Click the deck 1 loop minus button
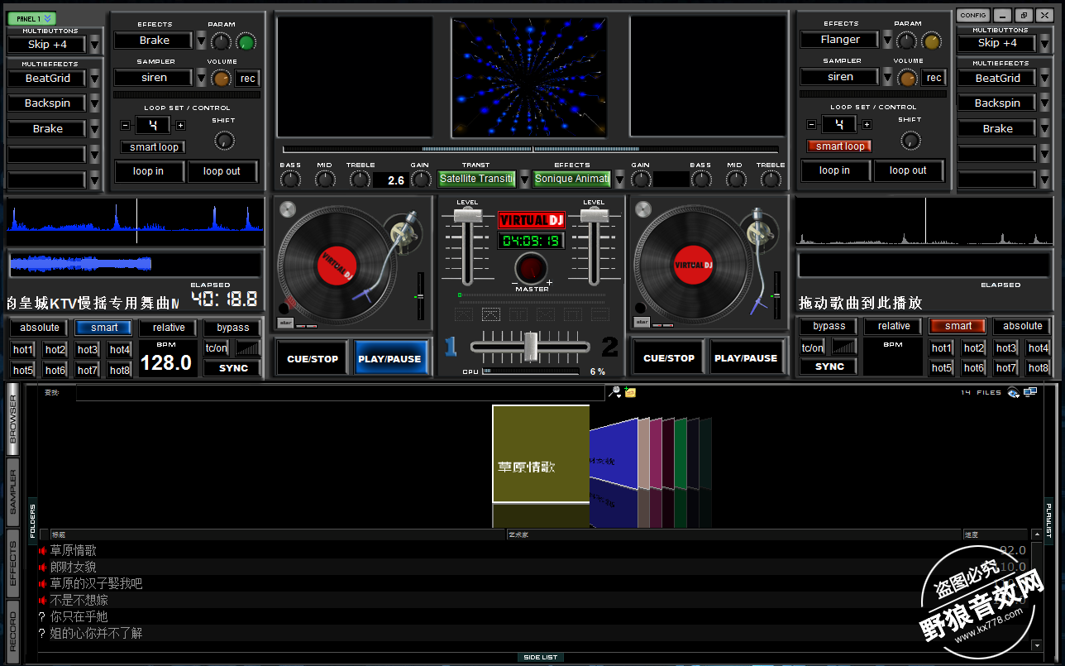Viewport: 1065px width, 666px height. pyautogui.click(x=125, y=126)
